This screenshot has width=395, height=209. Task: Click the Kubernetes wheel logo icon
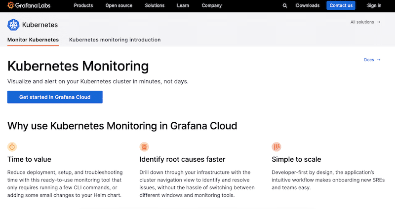(13, 25)
